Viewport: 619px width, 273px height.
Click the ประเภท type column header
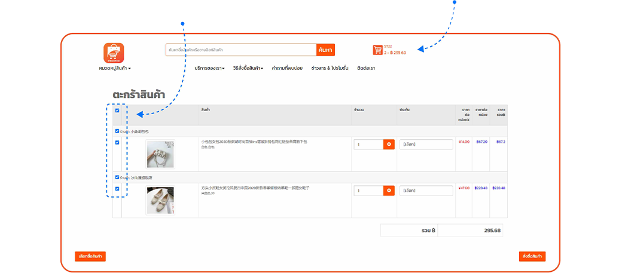point(405,109)
